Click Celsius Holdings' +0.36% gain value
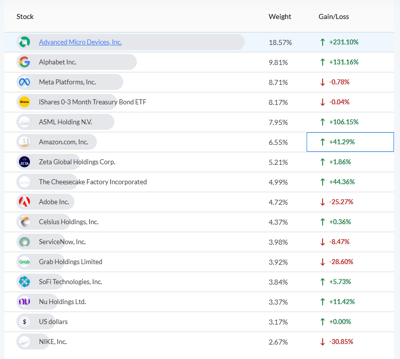The height and width of the screenshot is (359, 400). coord(340,222)
